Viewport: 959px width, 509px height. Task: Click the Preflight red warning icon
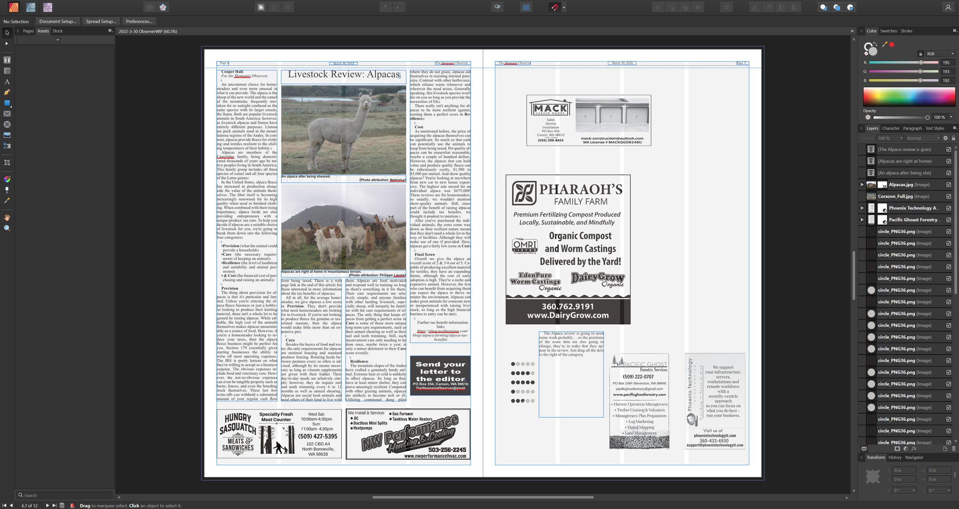72,506
